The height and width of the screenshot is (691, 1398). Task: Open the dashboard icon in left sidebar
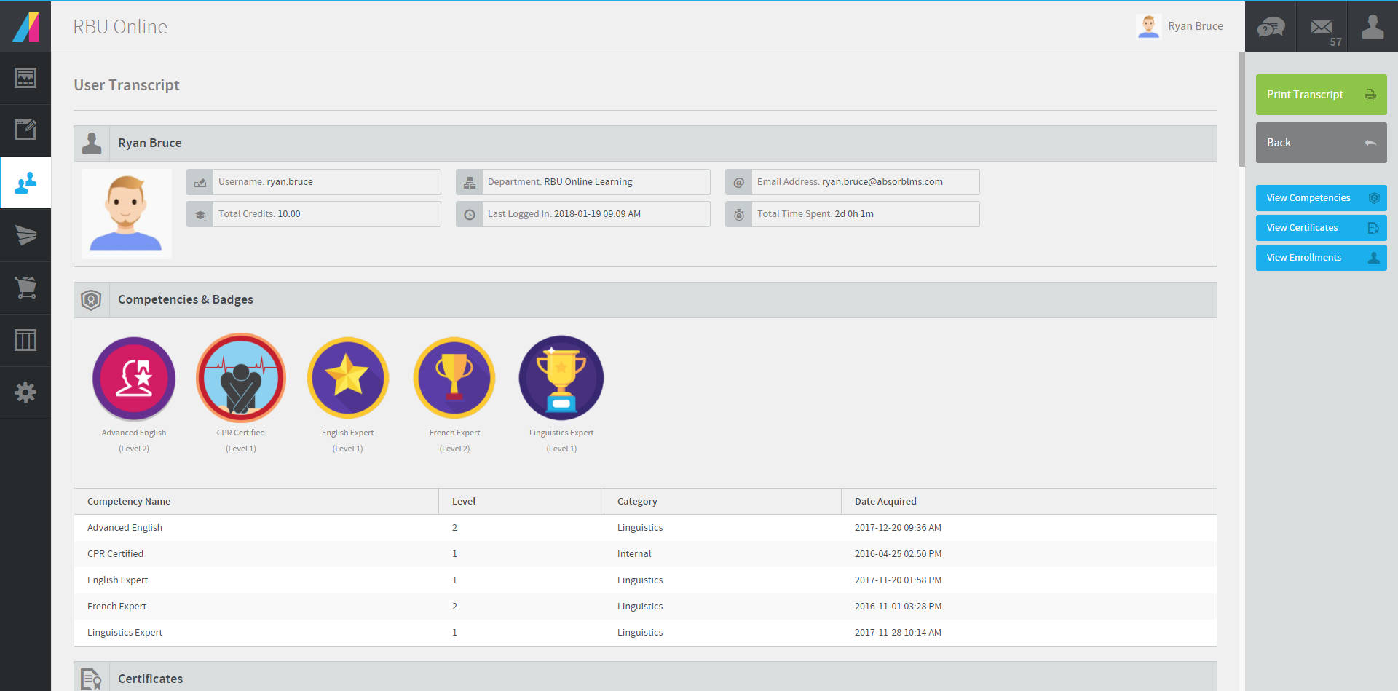[25, 78]
